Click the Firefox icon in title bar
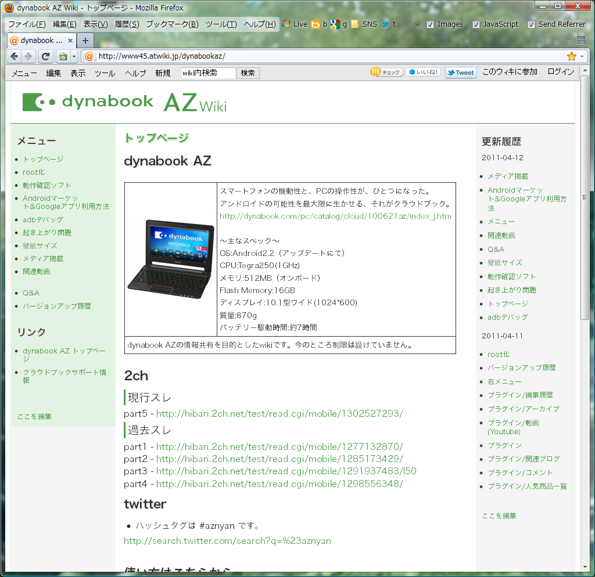 pos(9,8)
